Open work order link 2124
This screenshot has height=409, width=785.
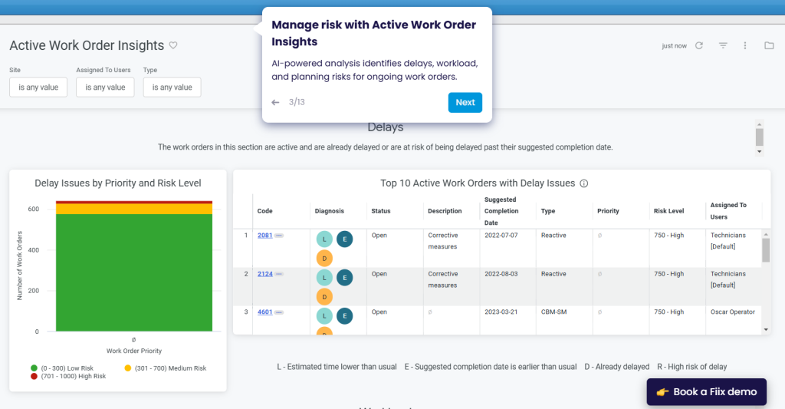pyautogui.click(x=264, y=274)
